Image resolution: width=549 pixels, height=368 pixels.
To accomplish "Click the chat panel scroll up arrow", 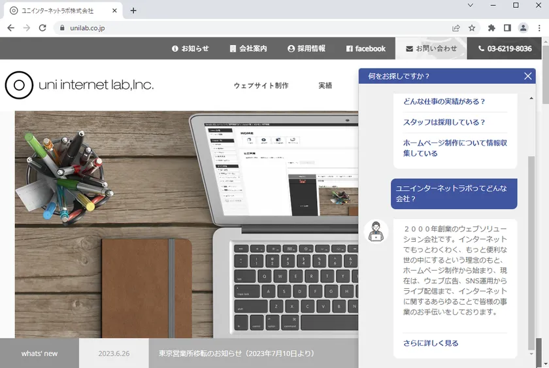I will coord(531,99).
